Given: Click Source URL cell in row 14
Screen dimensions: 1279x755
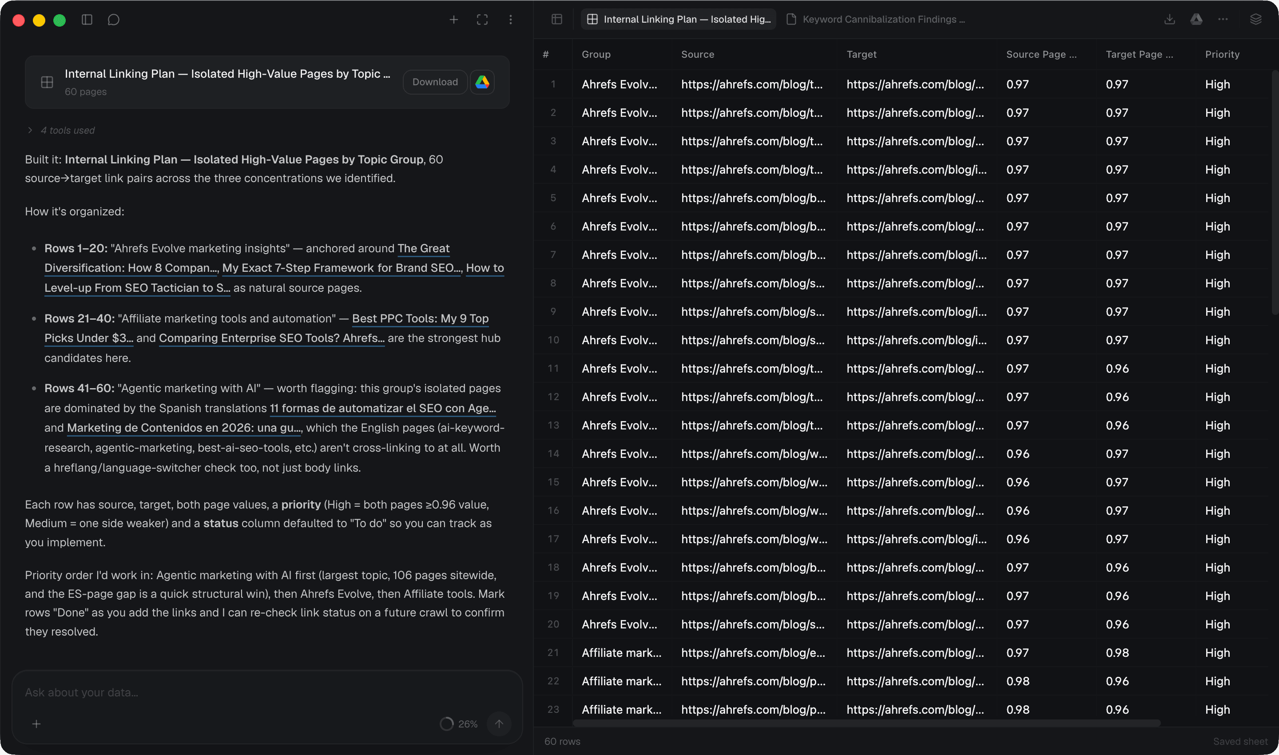Looking at the screenshot, I should pyautogui.click(x=754, y=453).
